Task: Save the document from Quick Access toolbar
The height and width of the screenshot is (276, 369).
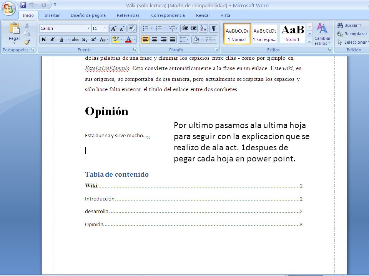Action: click(23, 5)
